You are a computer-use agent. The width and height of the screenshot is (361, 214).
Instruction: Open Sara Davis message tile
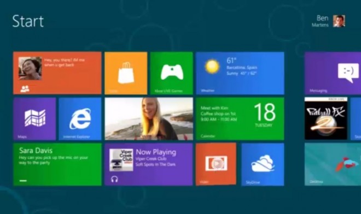[x=57, y=164]
